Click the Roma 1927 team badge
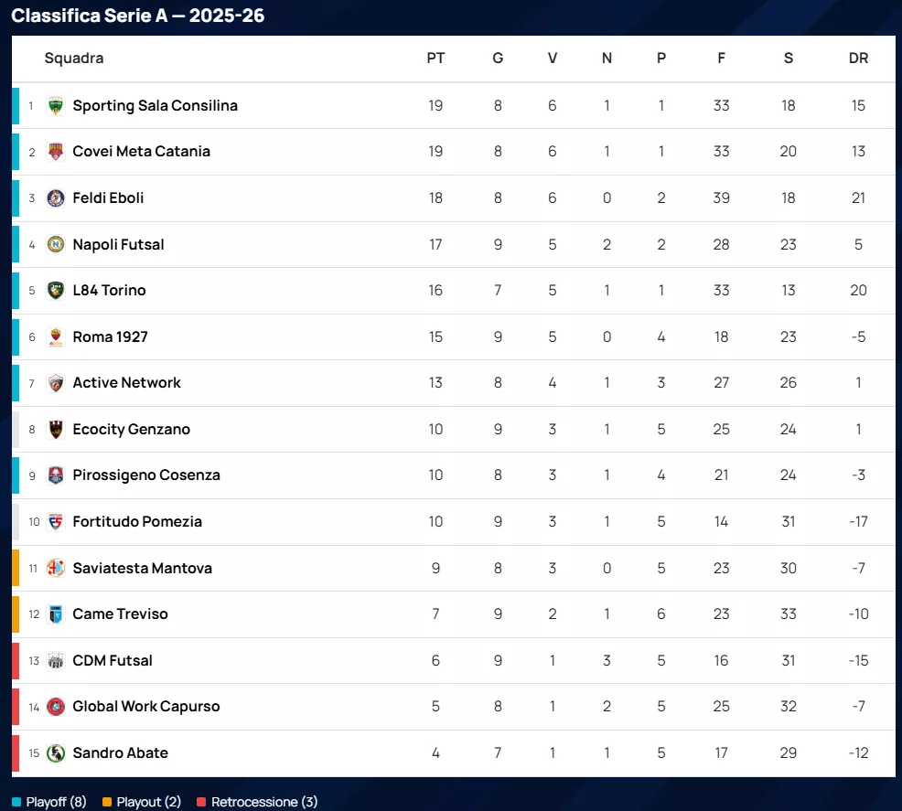Viewport: 902px width, 811px height. 56,336
